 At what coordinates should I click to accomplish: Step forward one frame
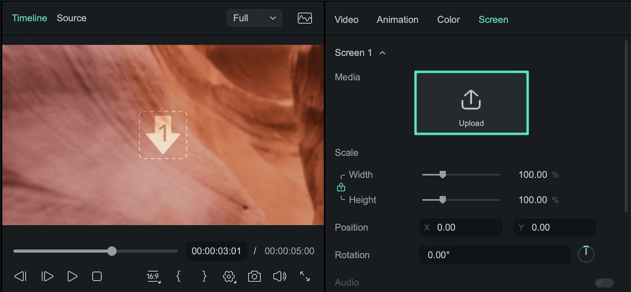pyautogui.click(x=47, y=276)
